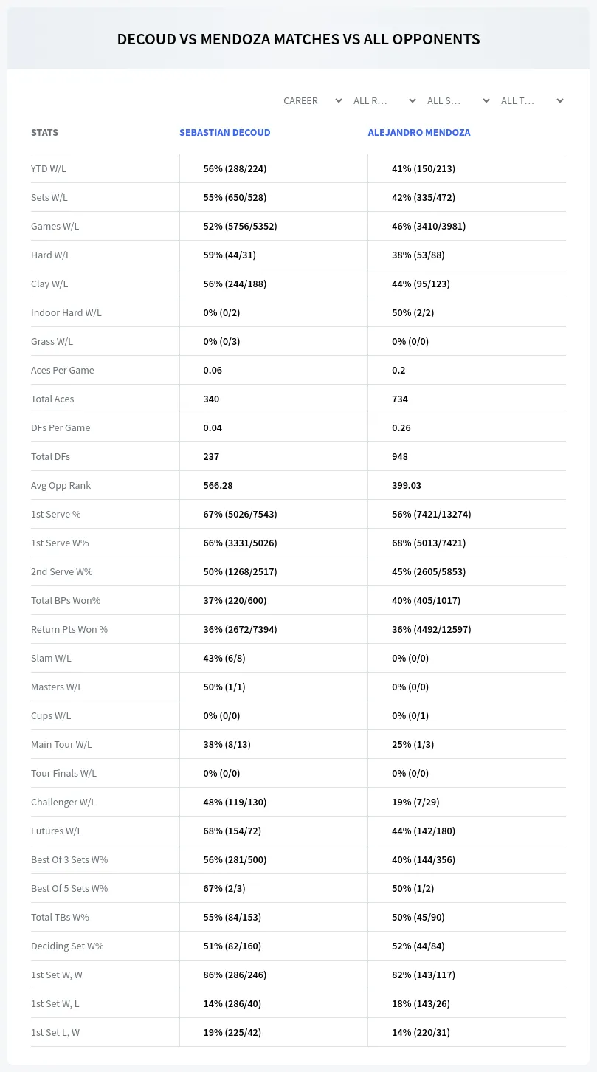This screenshot has width=597, height=1072.
Task: Open Alejandro Mendoza player link
Action: pos(419,133)
